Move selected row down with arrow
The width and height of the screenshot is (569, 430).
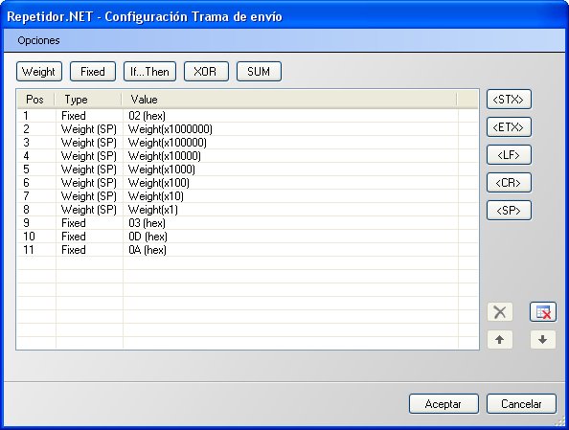coord(543,340)
